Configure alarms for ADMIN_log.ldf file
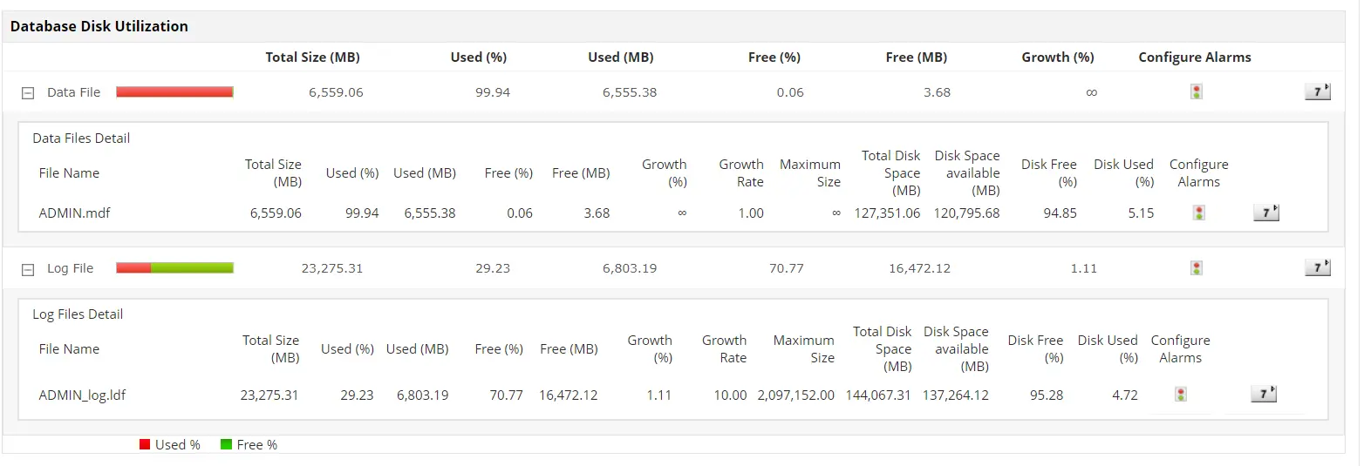The width and height of the screenshot is (1364, 466). tap(1180, 395)
